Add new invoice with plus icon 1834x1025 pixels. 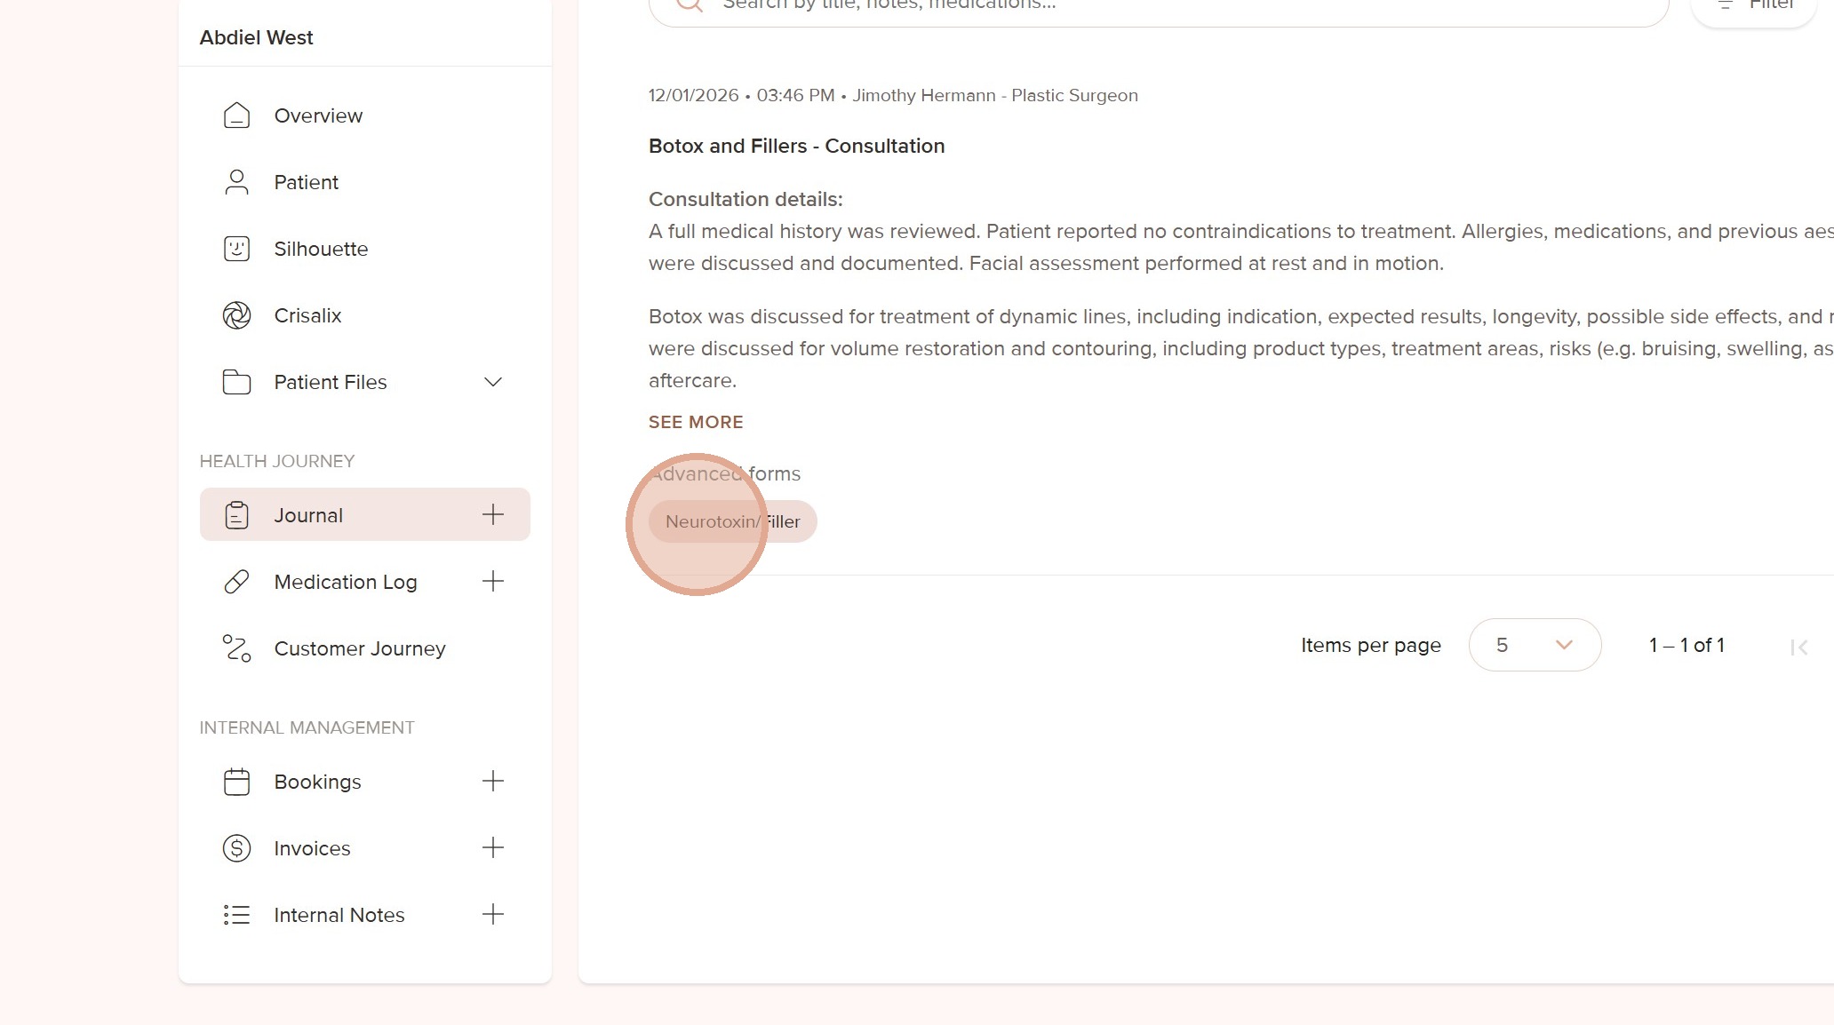493,848
